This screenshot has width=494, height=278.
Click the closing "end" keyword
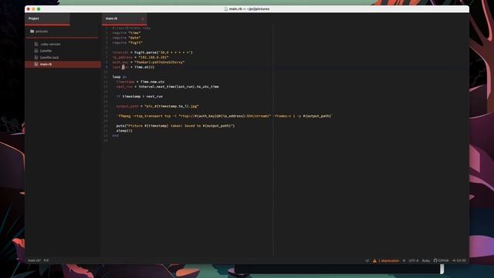pos(115,136)
